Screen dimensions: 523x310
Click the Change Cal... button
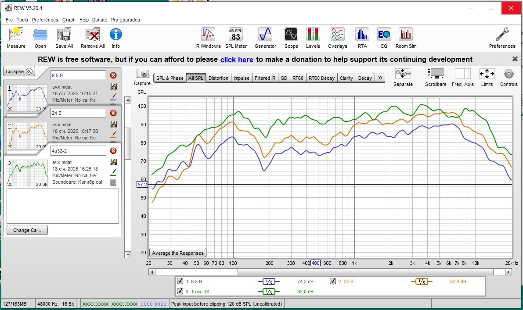pyautogui.click(x=27, y=230)
